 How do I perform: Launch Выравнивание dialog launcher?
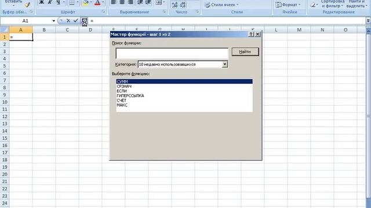(165, 12)
